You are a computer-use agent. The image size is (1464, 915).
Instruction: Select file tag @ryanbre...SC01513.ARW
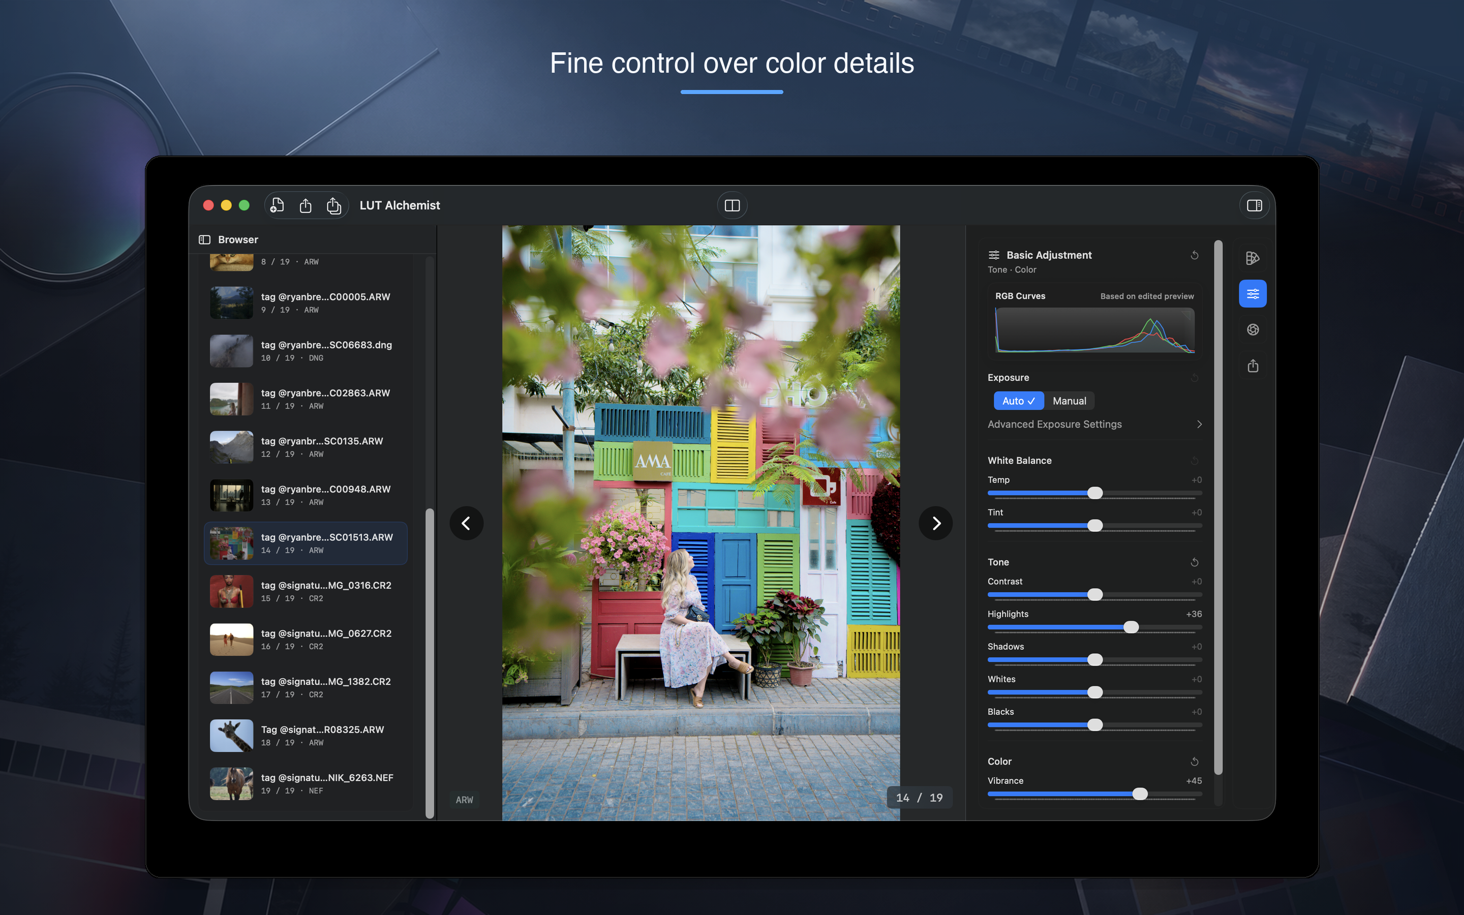[x=306, y=543]
